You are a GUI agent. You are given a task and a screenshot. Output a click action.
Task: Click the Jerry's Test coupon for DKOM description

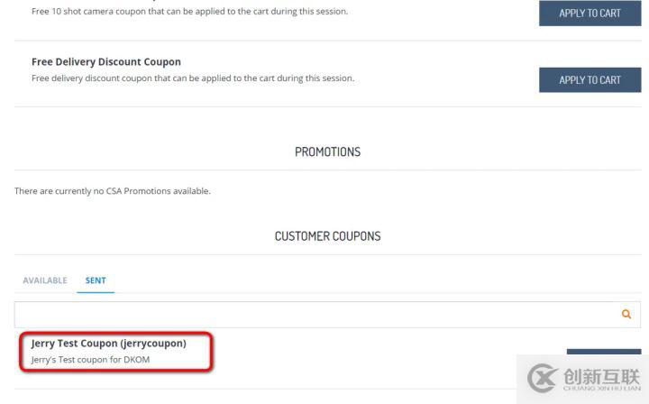[x=90, y=360]
